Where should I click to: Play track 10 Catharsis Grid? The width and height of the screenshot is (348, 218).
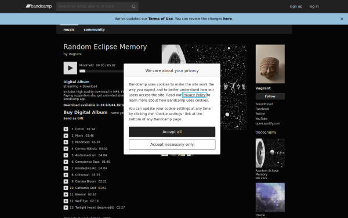(x=66, y=188)
